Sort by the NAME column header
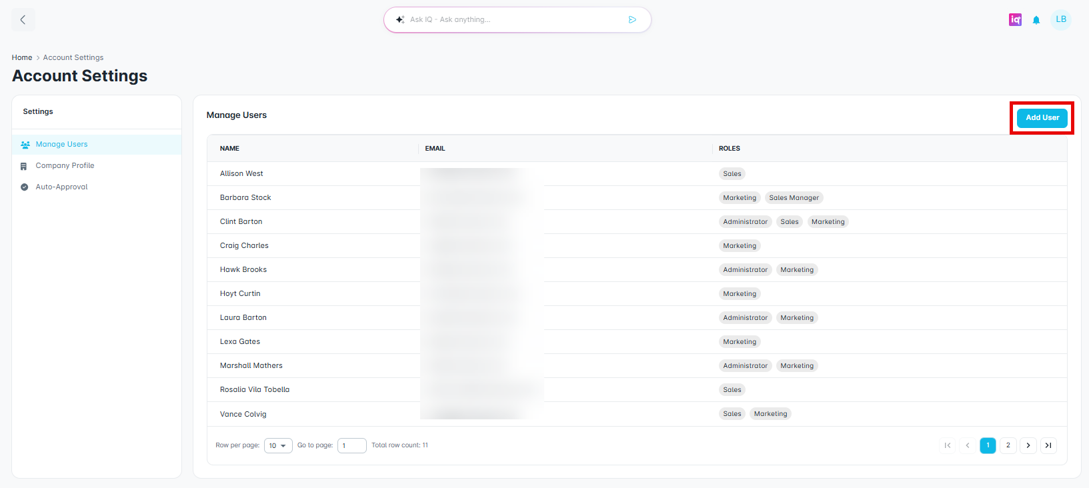Image resolution: width=1089 pixels, height=488 pixels. [x=229, y=149]
